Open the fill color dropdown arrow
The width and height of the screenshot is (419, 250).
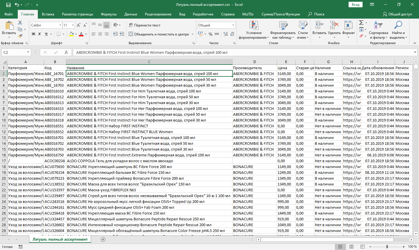tap(76, 34)
